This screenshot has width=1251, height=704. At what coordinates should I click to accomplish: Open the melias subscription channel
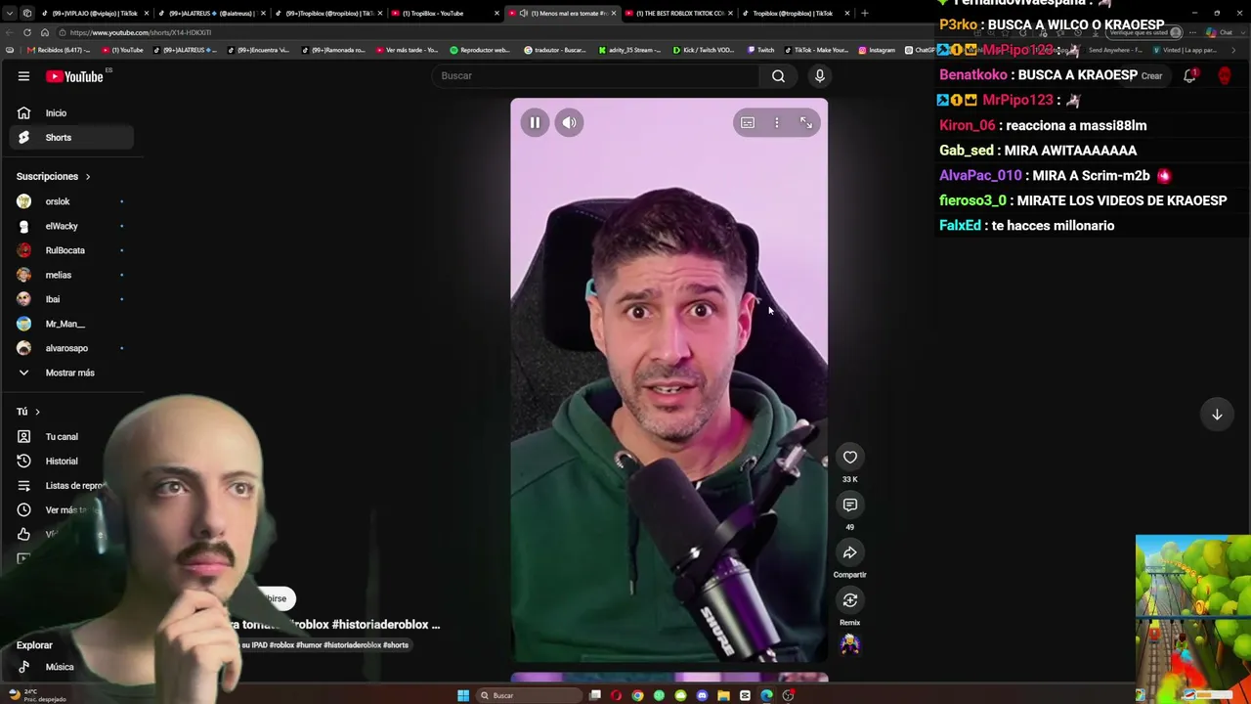pos(72,275)
